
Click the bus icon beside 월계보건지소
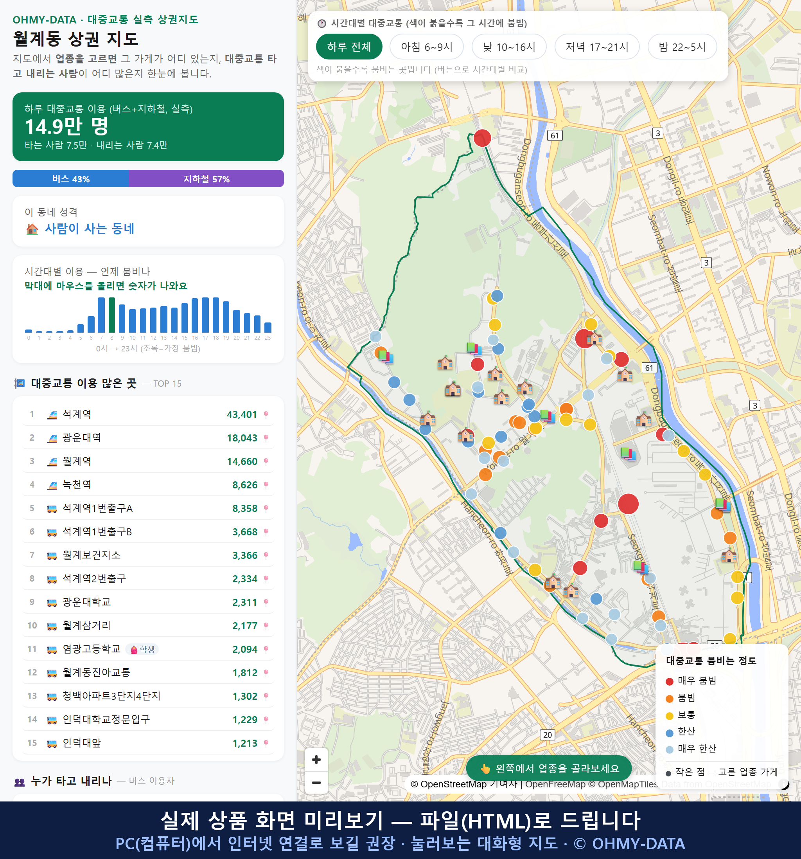[52, 556]
